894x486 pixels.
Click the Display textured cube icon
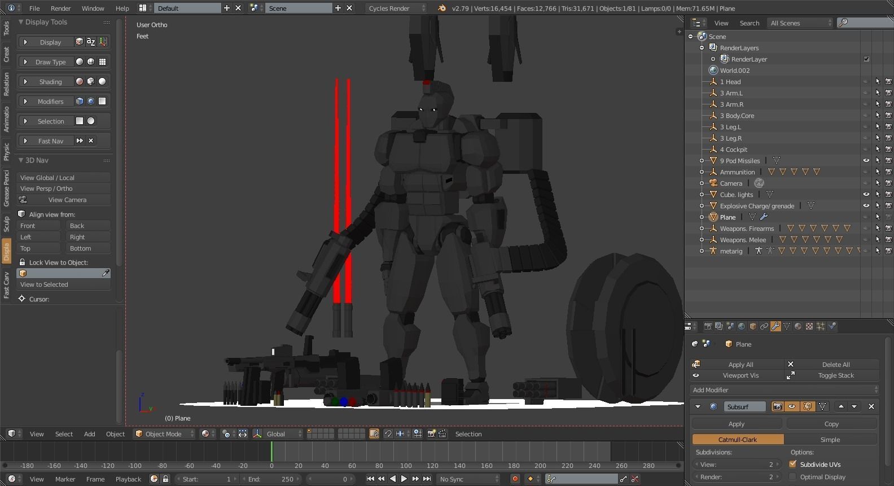tap(80, 42)
